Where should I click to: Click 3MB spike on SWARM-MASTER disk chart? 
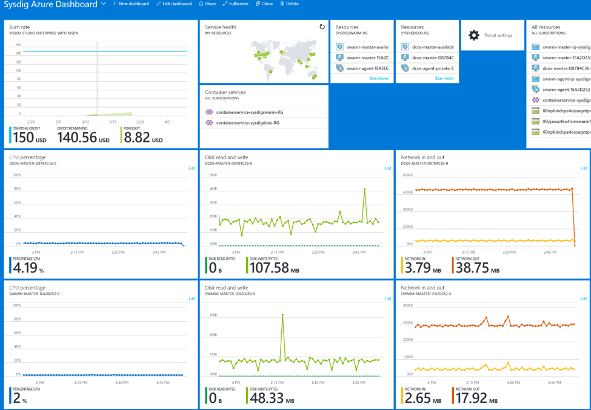[x=282, y=315]
